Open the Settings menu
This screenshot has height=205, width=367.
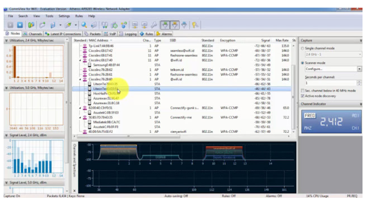click(64, 16)
